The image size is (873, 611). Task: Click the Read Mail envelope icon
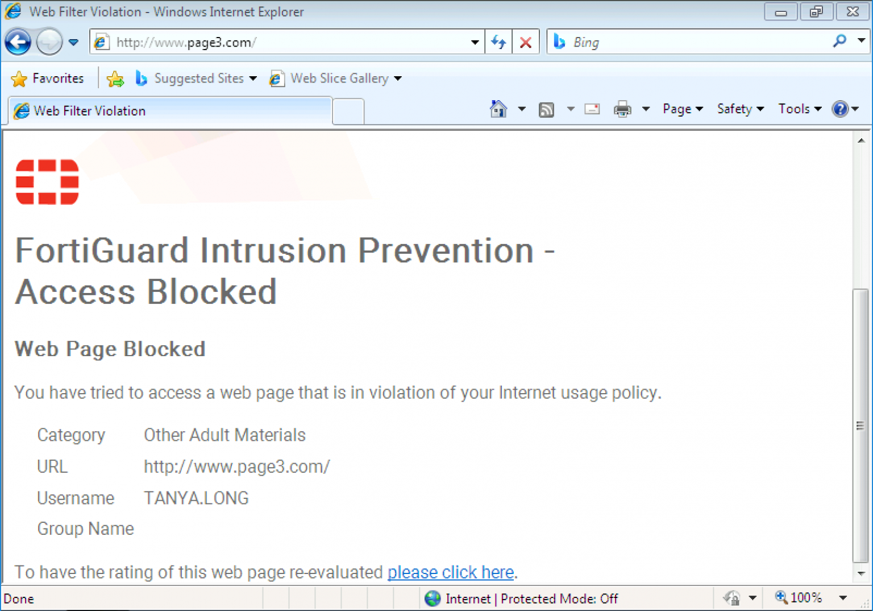tap(592, 109)
